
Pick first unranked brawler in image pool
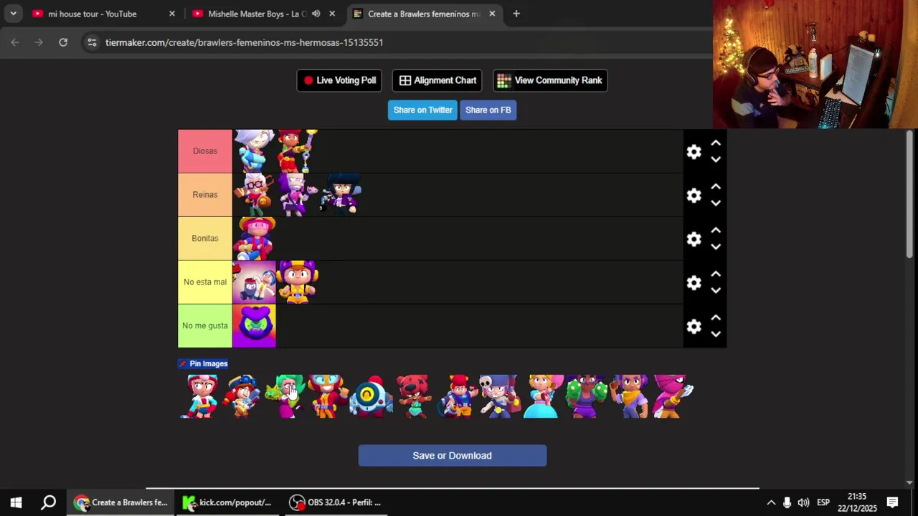pyautogui.click(x=199, y=396)
